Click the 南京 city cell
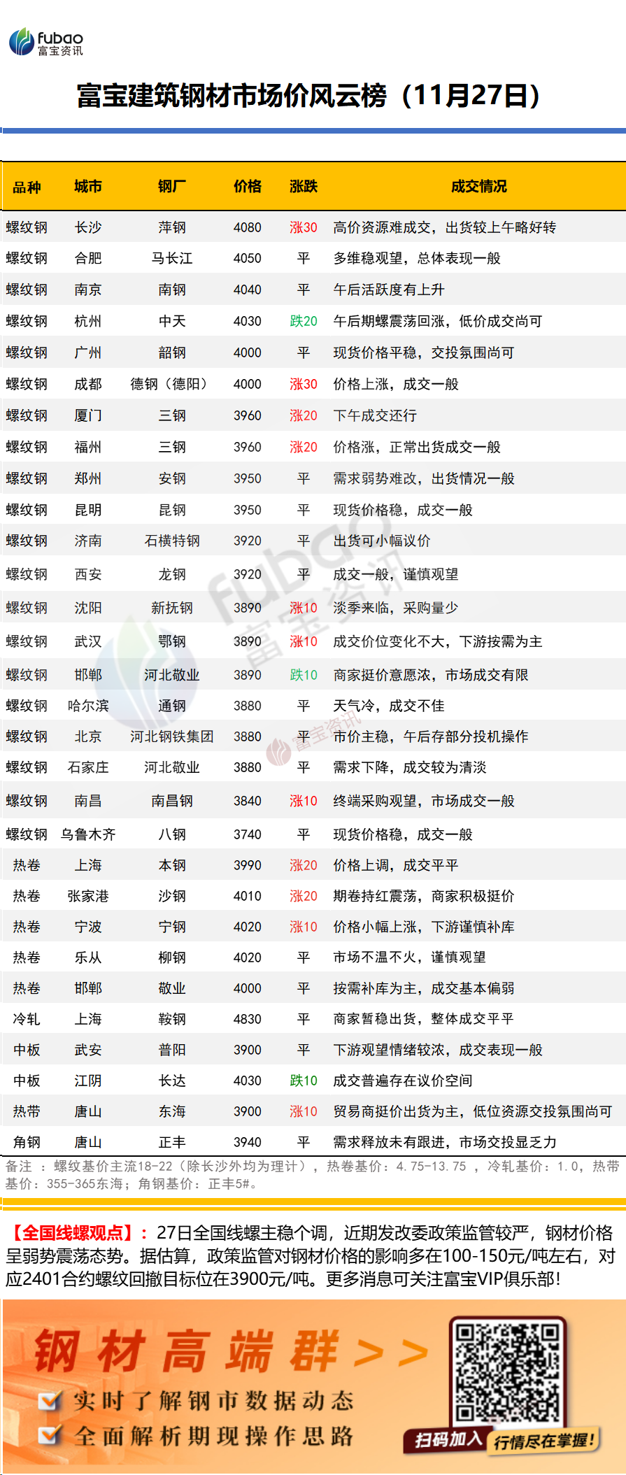 88,290
